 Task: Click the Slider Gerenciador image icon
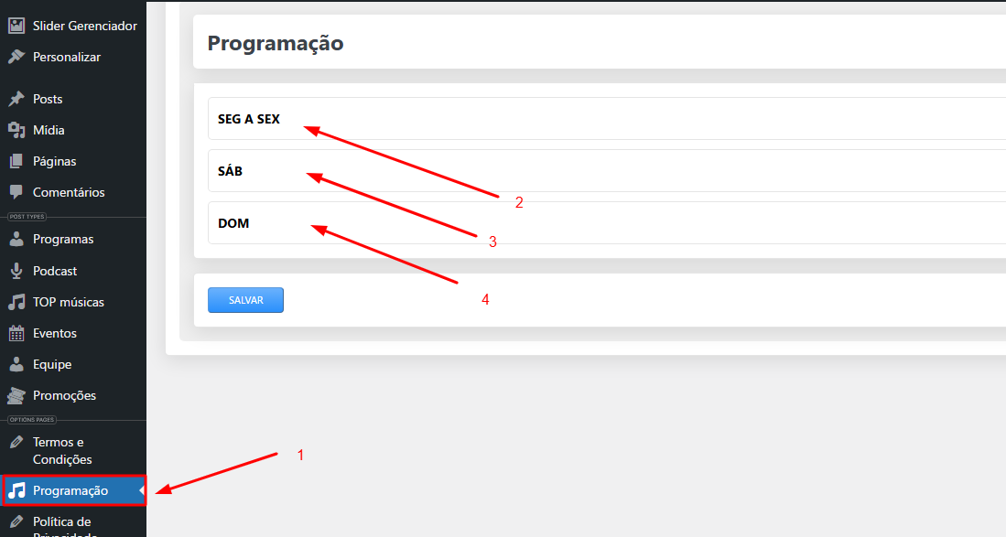(16, 26)
